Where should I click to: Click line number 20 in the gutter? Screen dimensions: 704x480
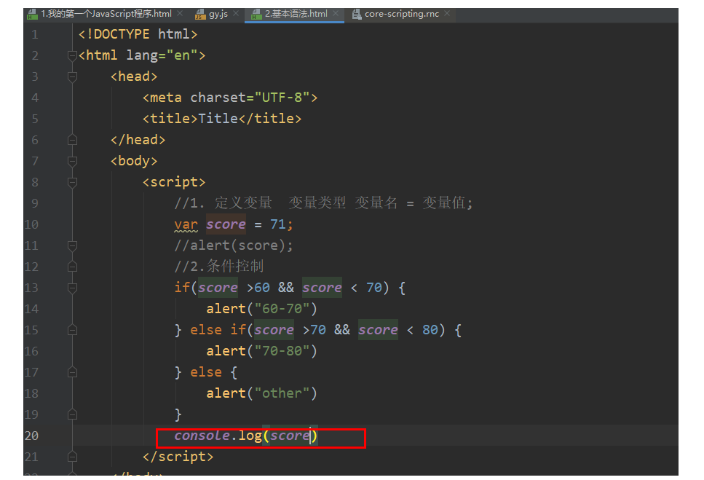31,436
